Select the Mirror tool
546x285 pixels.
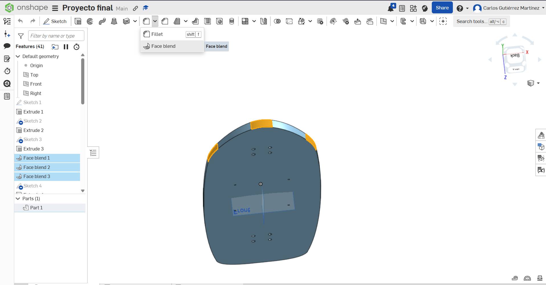264,21
